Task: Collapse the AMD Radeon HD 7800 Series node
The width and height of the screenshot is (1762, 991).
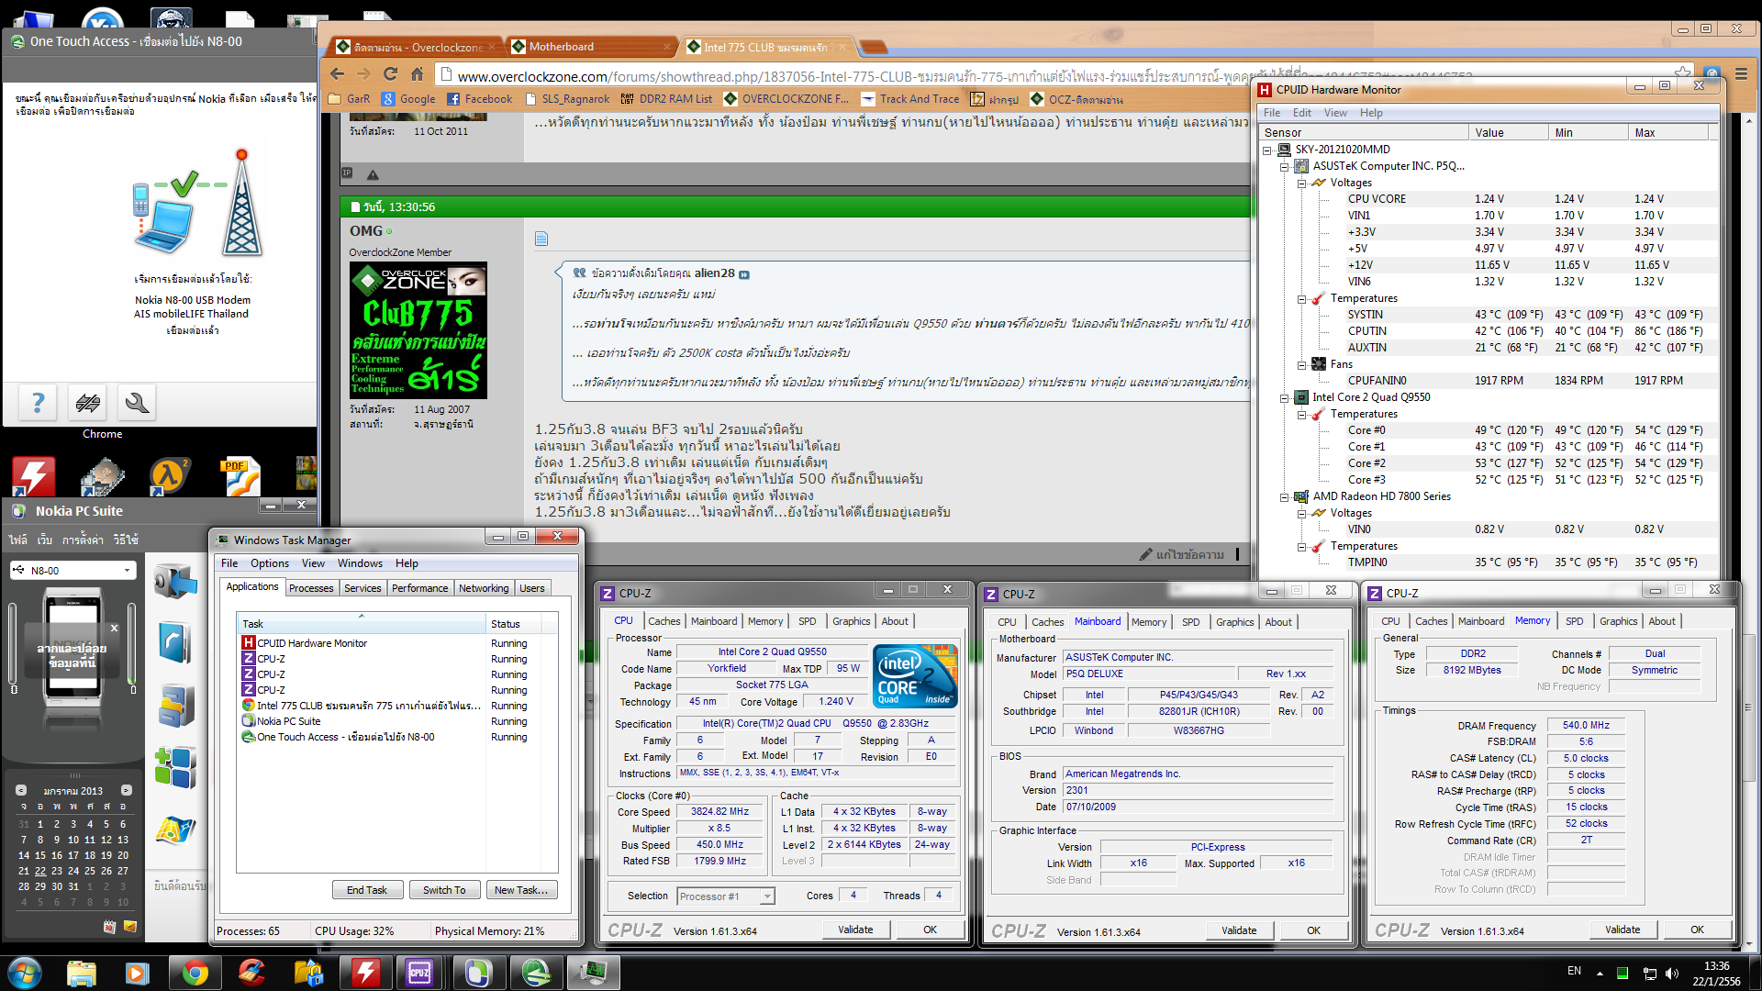Action: (1285, 497)
